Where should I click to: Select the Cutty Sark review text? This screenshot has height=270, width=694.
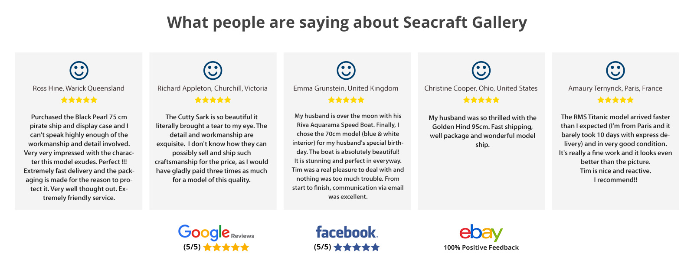(213, 148)
